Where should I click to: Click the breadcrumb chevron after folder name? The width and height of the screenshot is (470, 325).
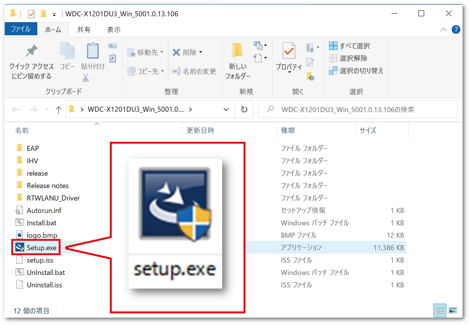point(190,109)
